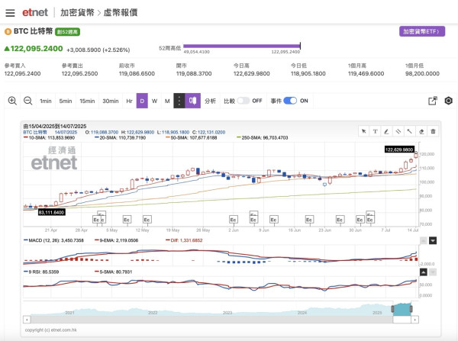
Task: Click the grey up arrow on MACD panel
Action: 424,240
